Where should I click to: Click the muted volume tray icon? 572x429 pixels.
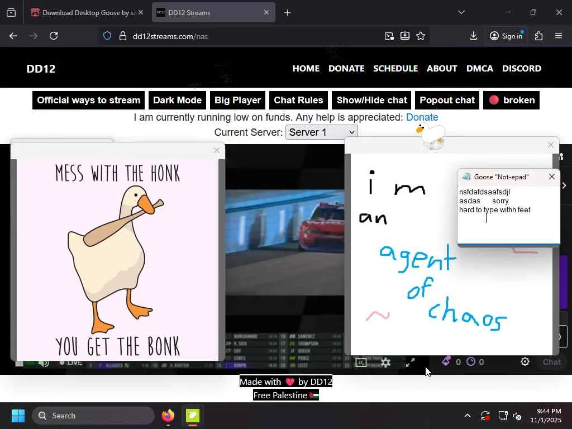[517, 416]
